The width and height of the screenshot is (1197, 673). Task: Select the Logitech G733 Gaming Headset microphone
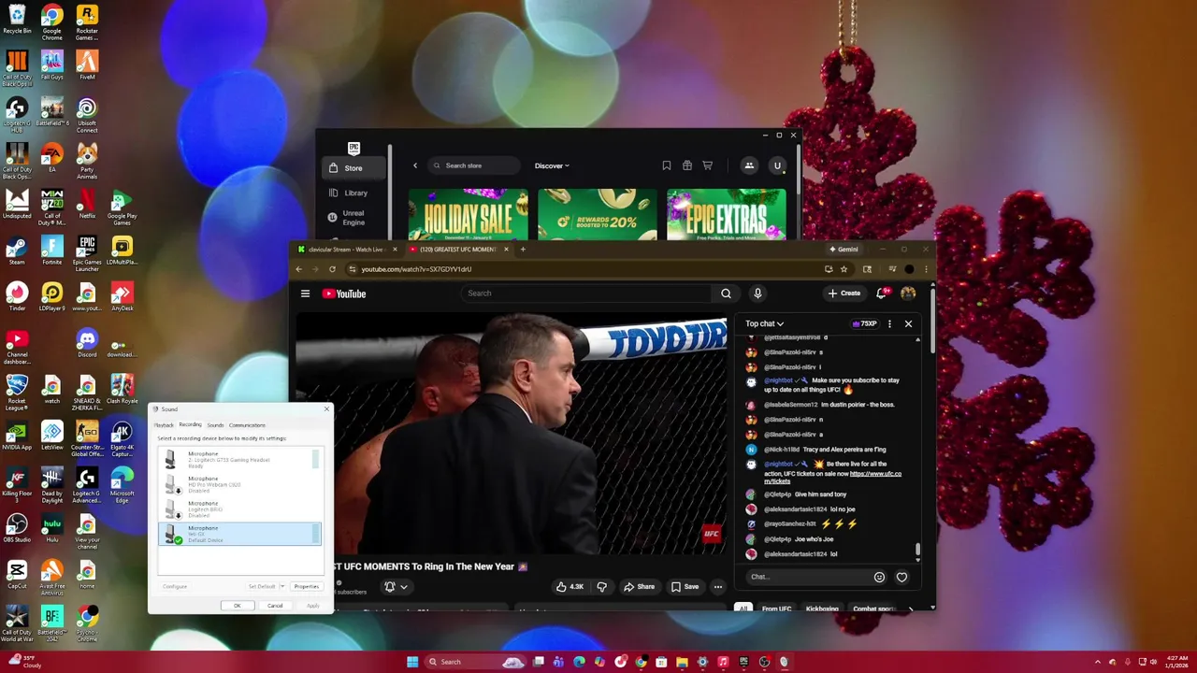point(238,459)
